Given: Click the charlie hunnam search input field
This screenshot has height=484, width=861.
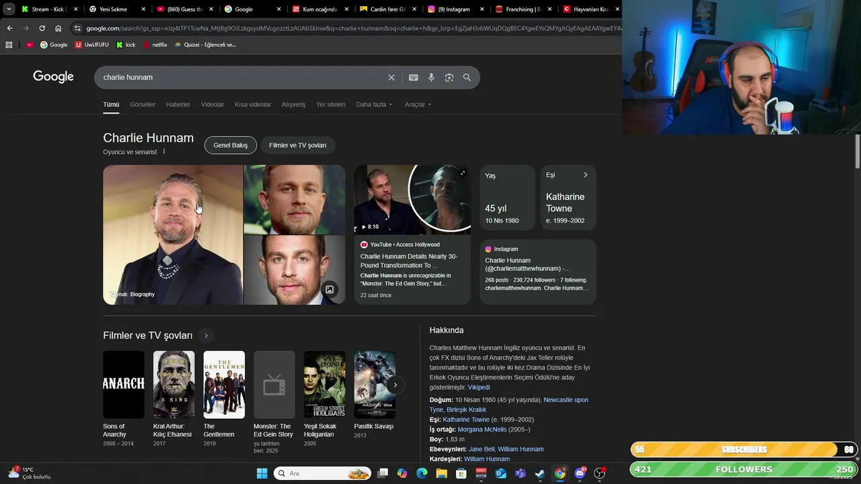Looking at the screenshot, I should tap(242, 77).
